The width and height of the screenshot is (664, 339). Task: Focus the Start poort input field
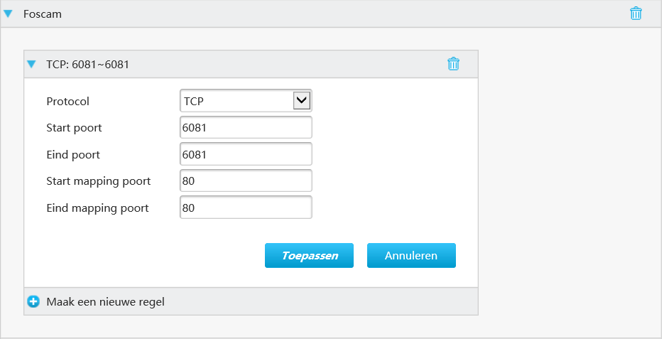pyautogui.click(x=246, y=128)
